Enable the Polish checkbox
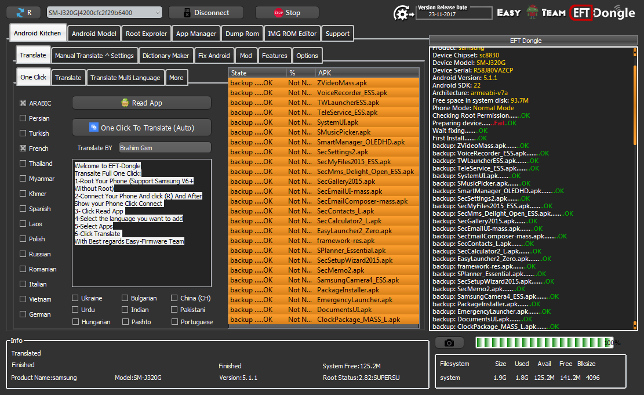Screen dimensions: 644x395 click(23, 239)
